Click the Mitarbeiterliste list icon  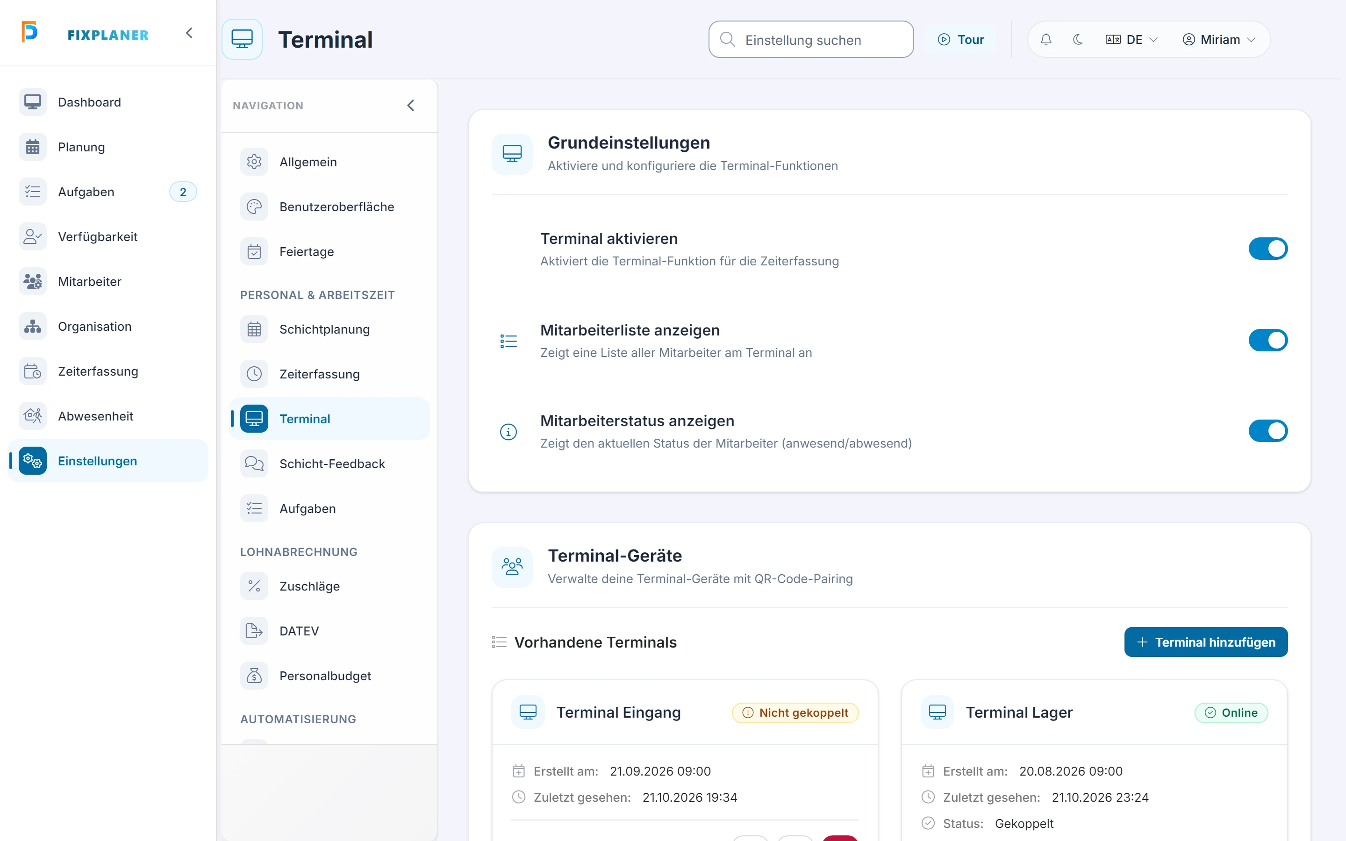(508, 341)
